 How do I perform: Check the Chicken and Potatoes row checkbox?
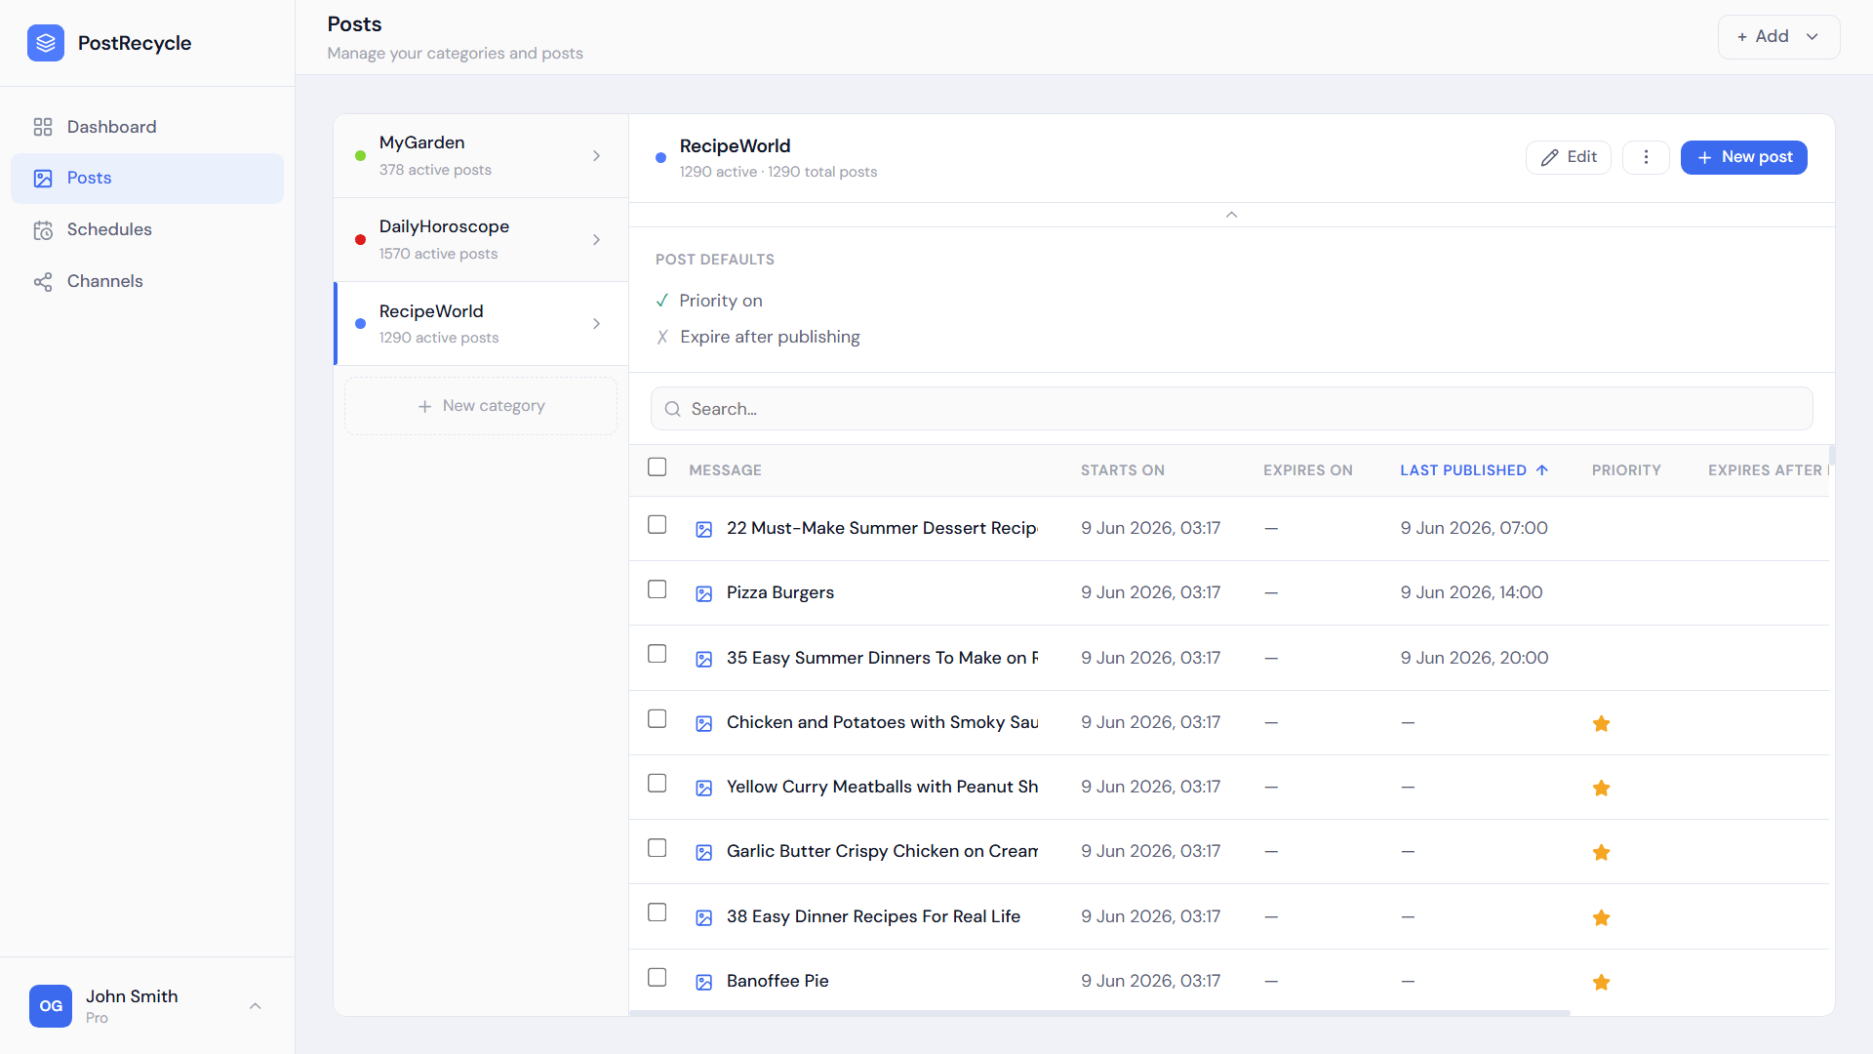pyautogui.click(x=658, y=719)
